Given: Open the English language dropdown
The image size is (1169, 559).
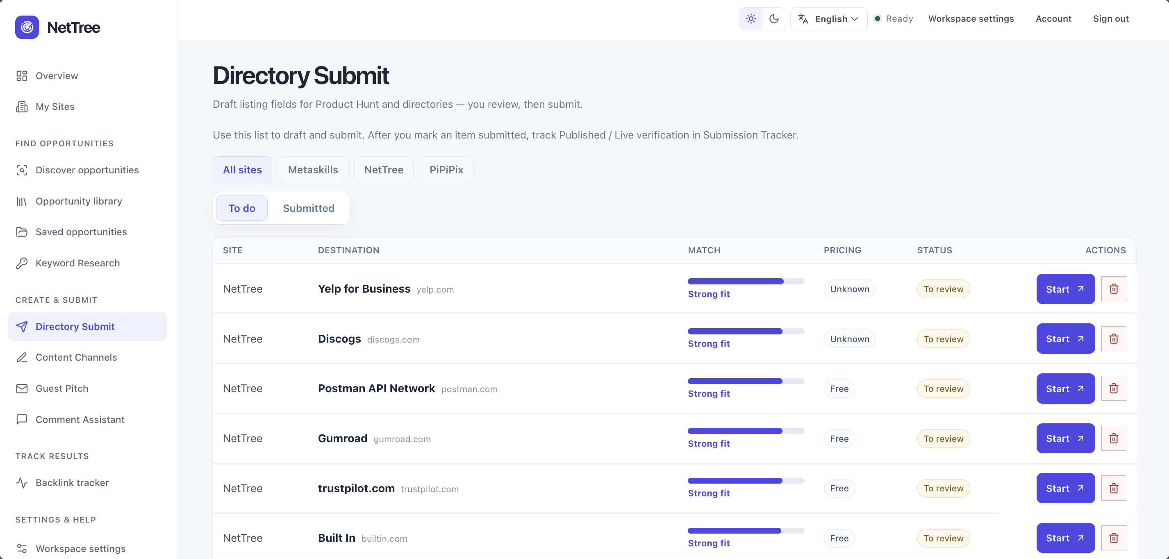Looking at the screenshot, I should point(829,18).
